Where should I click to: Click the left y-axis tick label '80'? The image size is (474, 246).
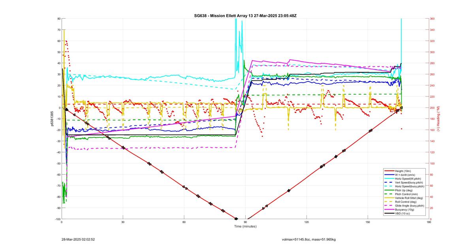tap(58, 19)
